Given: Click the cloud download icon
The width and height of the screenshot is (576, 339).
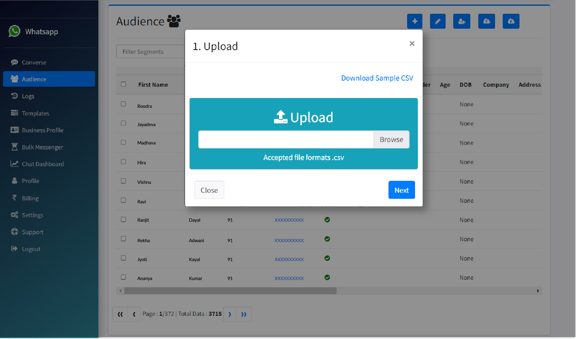Looking at the screenshot, I should pos(511,21).
